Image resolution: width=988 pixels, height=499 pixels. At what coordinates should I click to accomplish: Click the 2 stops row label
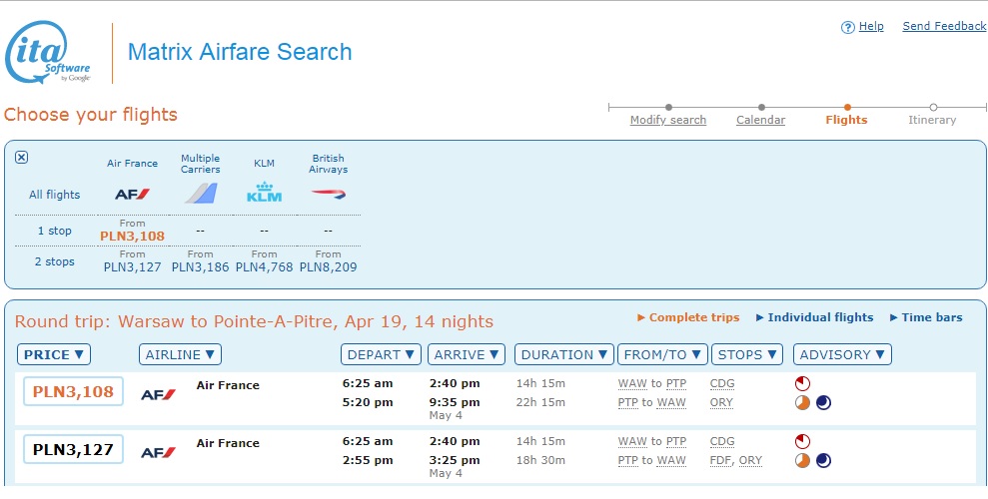[54, 261]
